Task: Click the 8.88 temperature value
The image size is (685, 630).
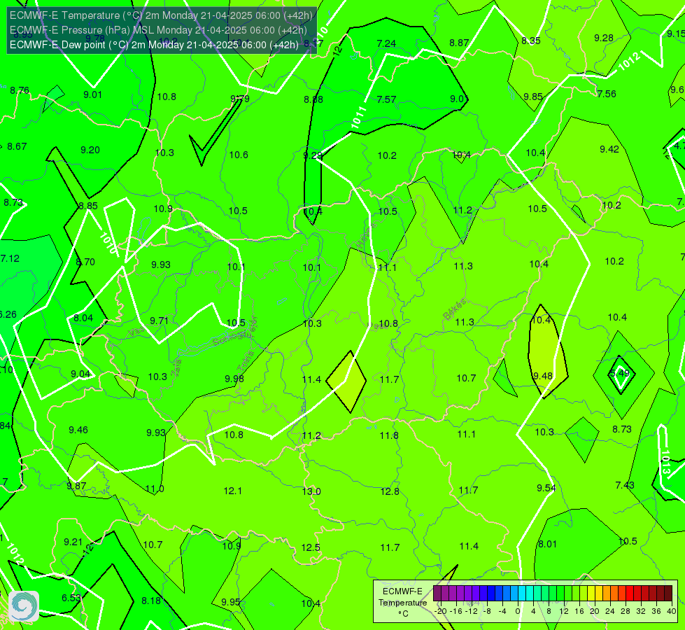Action: [x=313, y=99]
